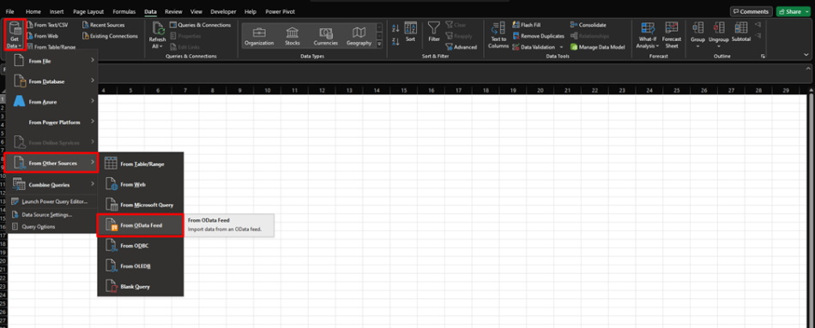Select Geography data type
This screenshot has height=328, width=815.
359,36
